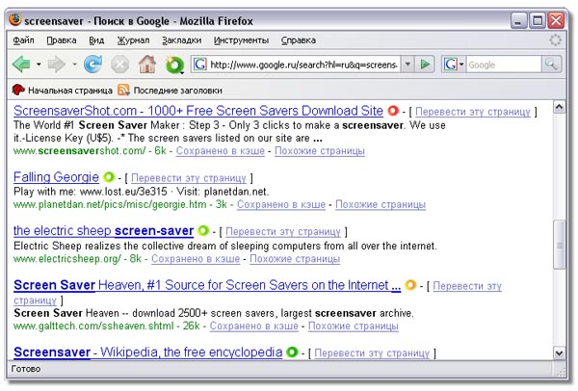
Task: Click the Firefox logo in the title bar
Action: click(15, 19)
